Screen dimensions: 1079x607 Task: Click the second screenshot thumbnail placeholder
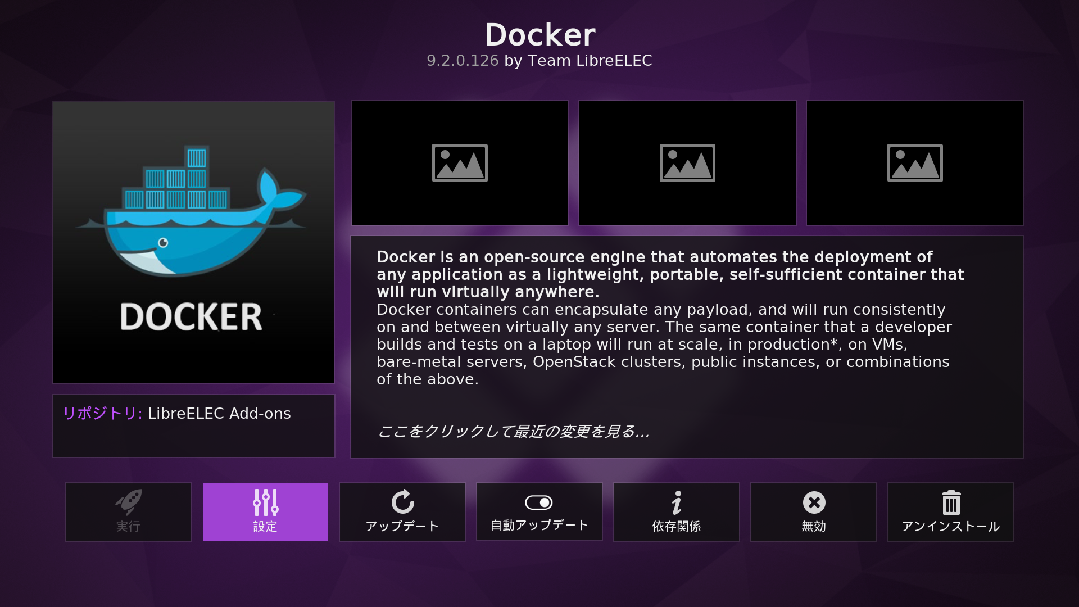pyautogui.click(x=687, y=163)
